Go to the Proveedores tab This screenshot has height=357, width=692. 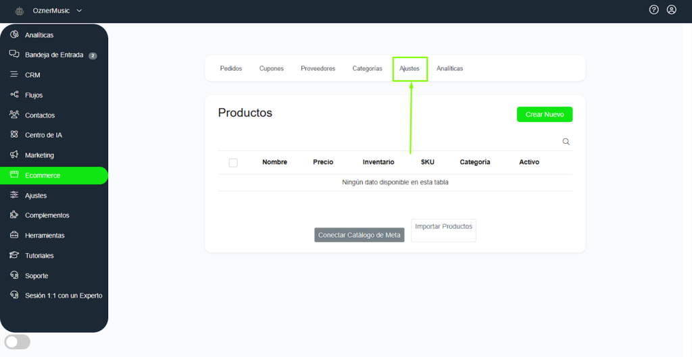click(x=318, y=69)
